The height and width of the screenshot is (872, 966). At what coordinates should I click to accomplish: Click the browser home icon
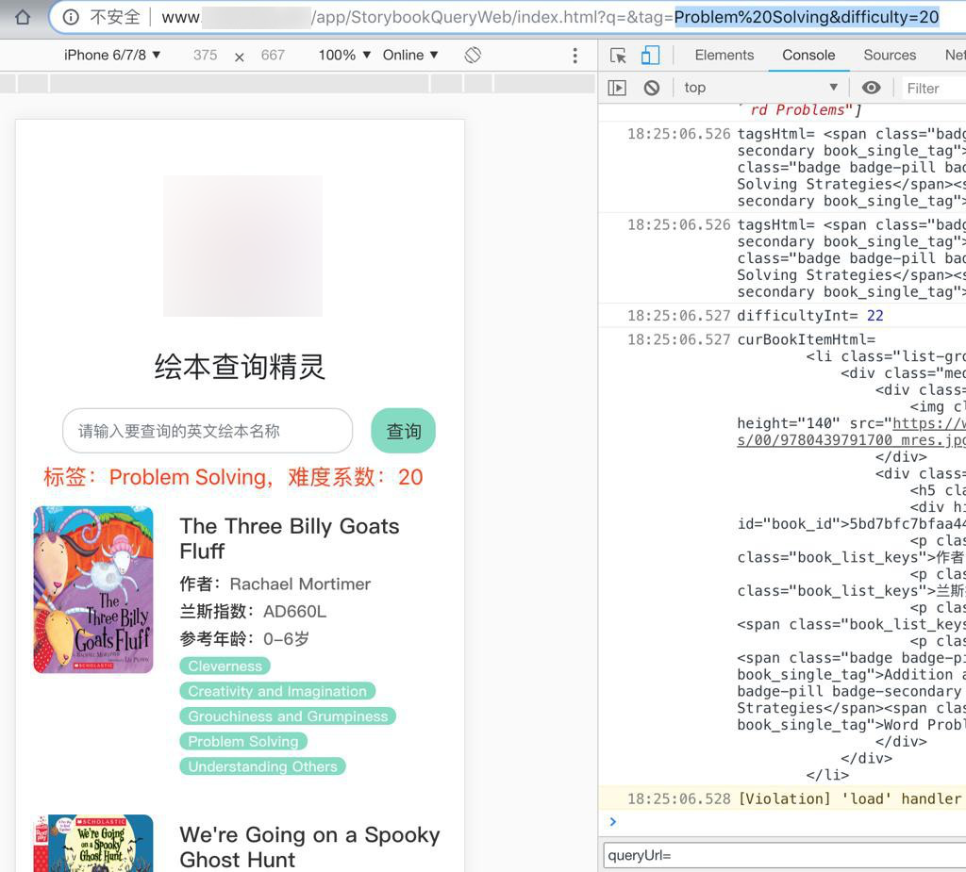(23, 17)
